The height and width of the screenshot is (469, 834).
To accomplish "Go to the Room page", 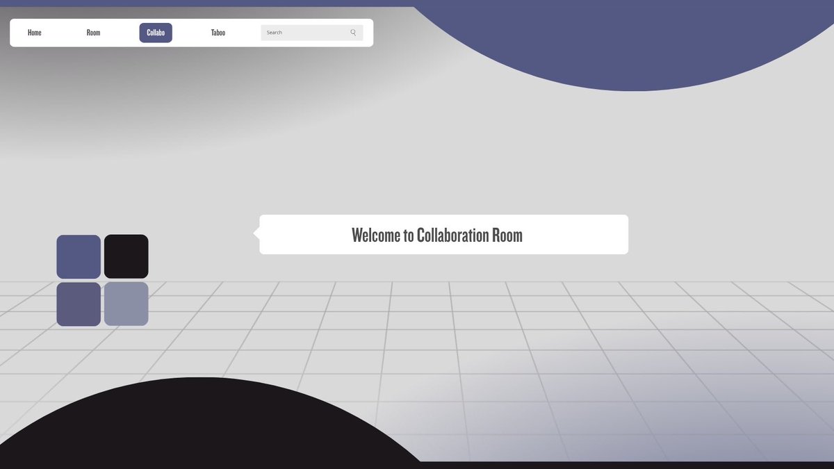I will coord(93,33).
